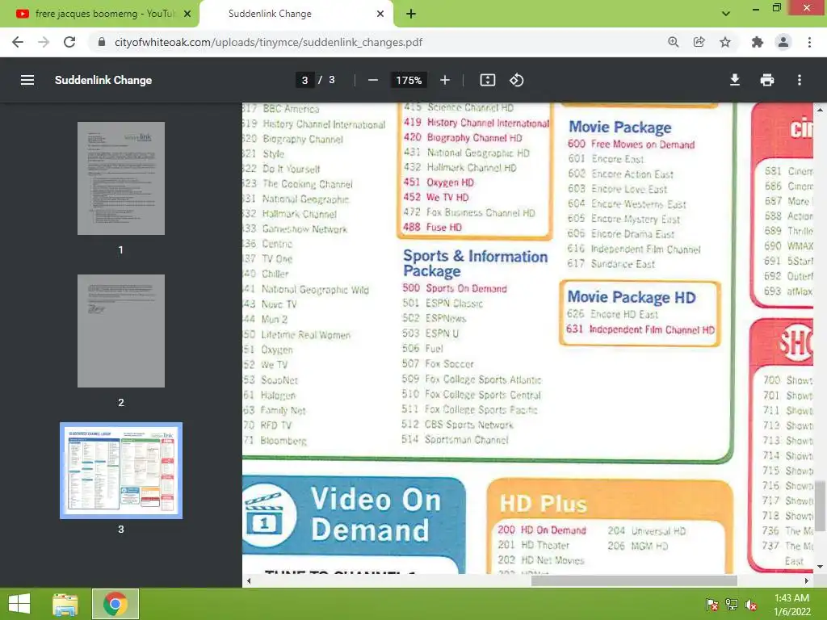Click the scroll down arrow
Viewport: 827px width, 620px height.
click(x=820, y=568)
